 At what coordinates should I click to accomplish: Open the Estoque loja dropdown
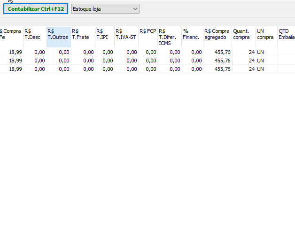pyautogui.click(x=105, y=9)
